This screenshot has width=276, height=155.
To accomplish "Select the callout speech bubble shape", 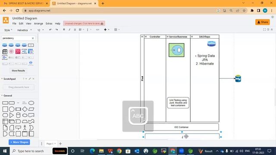I will tap(18, 127).
